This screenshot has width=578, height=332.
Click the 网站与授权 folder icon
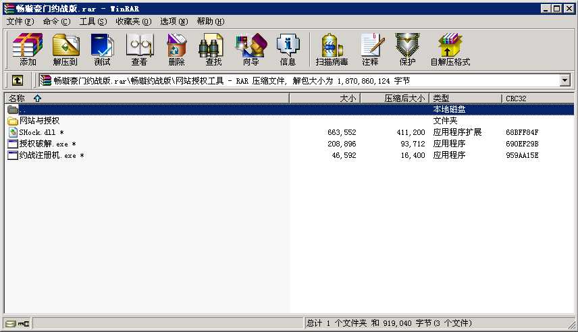(x=13, y=121)
